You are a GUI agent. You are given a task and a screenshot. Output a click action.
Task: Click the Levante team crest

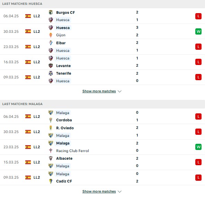tap(51, 66)
